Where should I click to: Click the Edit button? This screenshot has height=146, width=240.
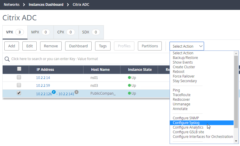[30, 46]
